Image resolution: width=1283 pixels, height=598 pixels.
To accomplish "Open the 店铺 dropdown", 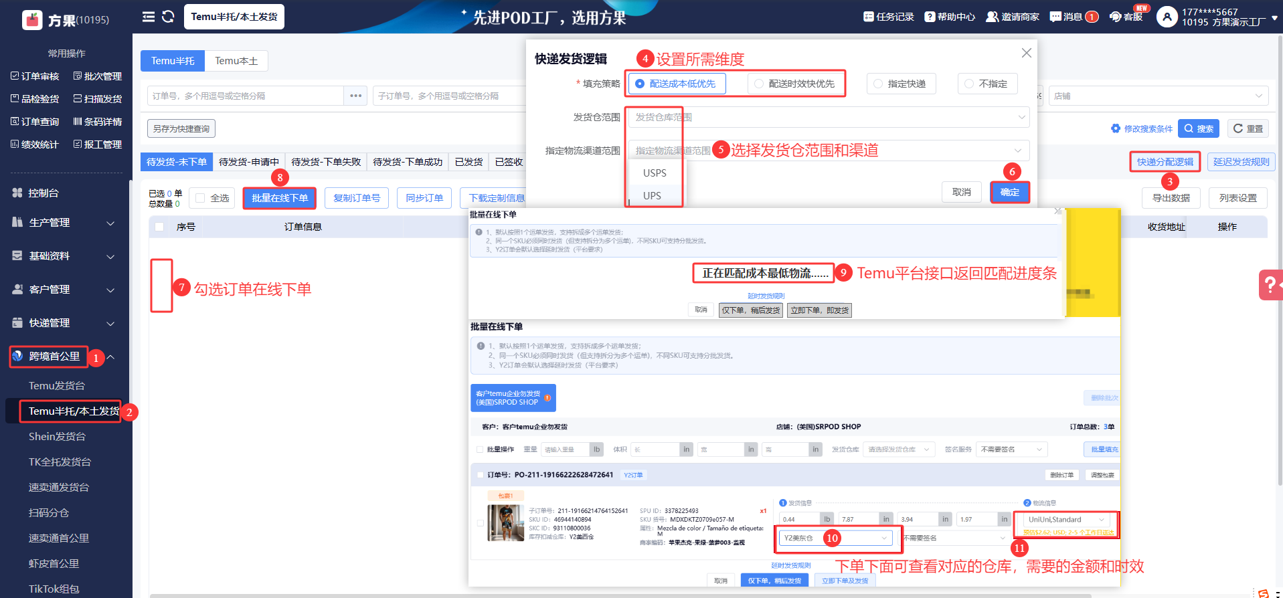I will pyautogui.click(x=1159, y=96).
